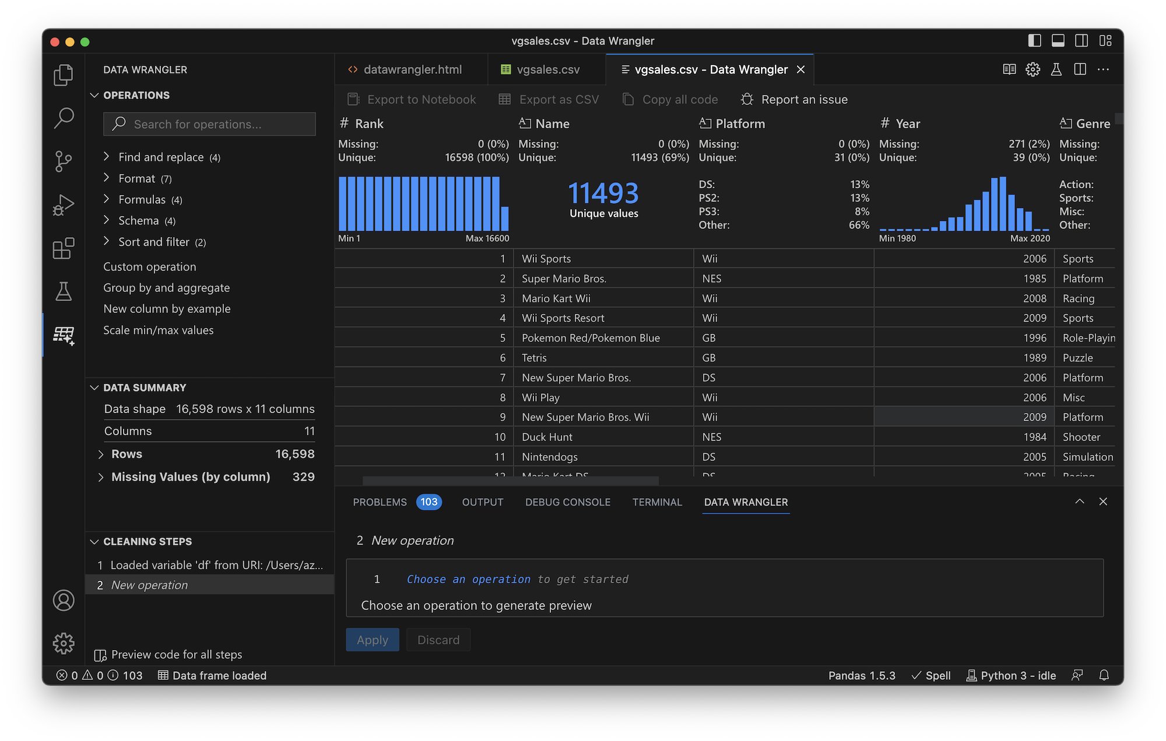1166x741 pixels.
Task: Open the TERMINAL panel tab
Action: [656, 502]
